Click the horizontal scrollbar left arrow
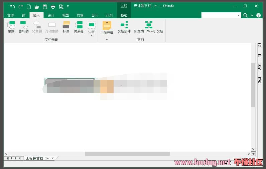This screenshot has height=169, width=266. tap(6, 154)
